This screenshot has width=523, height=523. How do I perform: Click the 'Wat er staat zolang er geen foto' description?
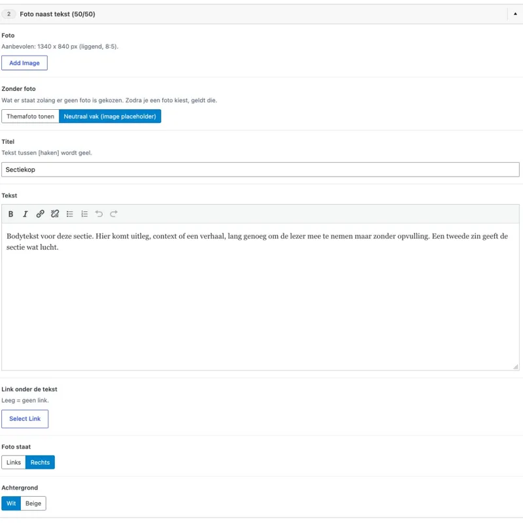[x=109, y=101]
